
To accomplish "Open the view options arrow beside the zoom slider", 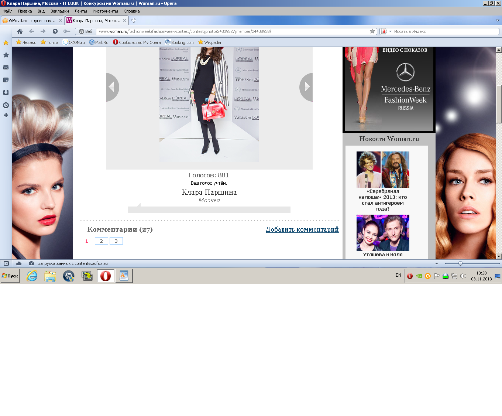I will [437, 263].
